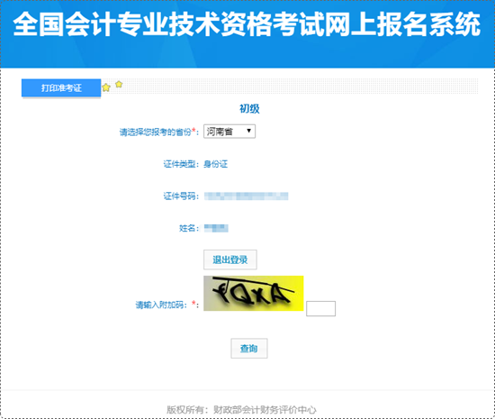Screen dimensions: 495x419
Task: Click the page title 全国会计专业技术资格考试网上报名系统
Action: [x=247, y=24]
